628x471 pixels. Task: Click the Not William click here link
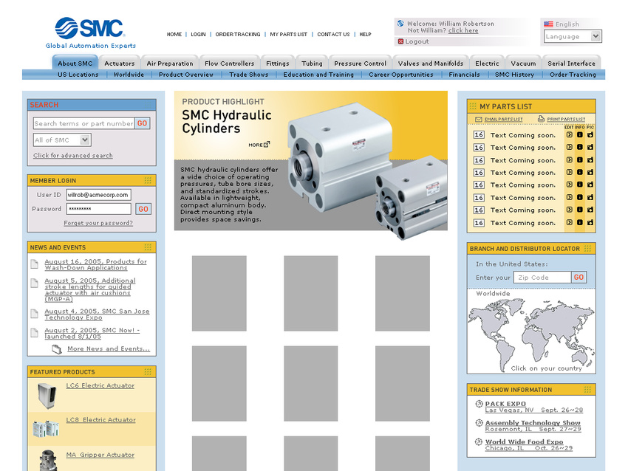463,30
